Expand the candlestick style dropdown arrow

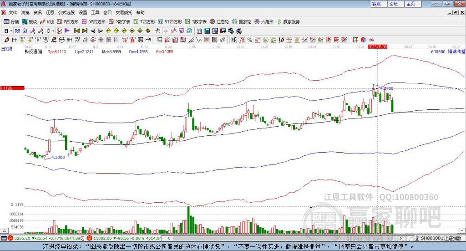click(x=53, y=31)
